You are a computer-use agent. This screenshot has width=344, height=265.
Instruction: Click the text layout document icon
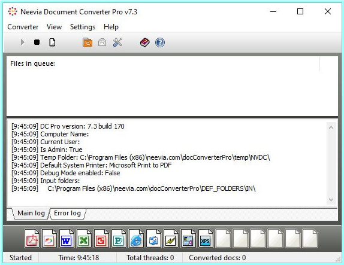click(188, 239)
